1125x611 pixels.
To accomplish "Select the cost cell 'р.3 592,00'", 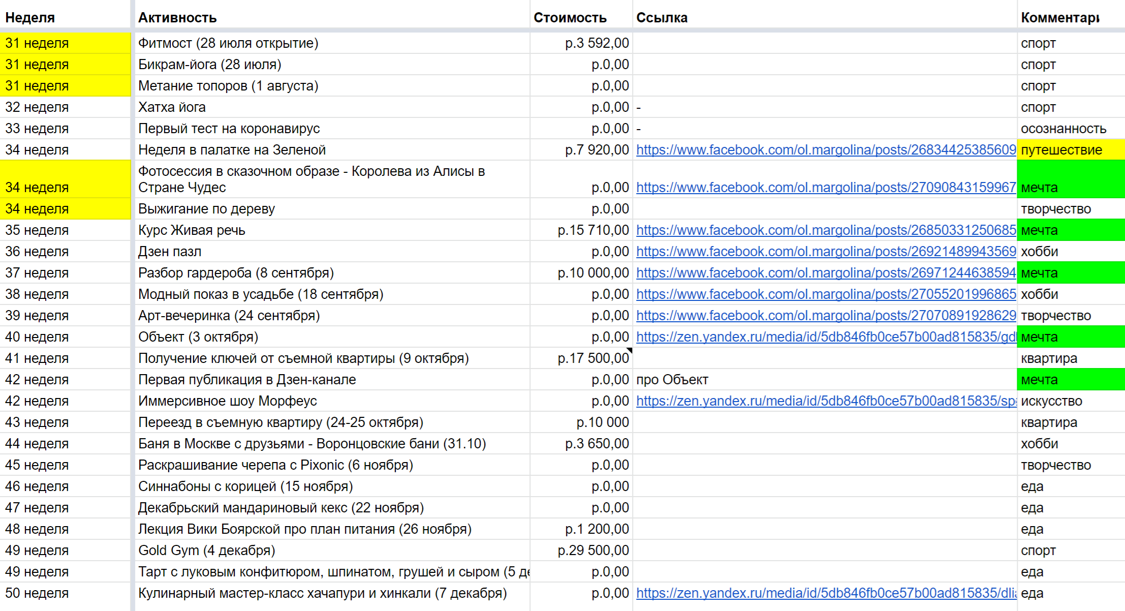I will pyautogui.click(x=581, y=43).
